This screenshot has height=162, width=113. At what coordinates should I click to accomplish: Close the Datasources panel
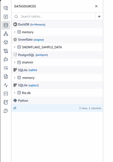(x=96, y=6)
